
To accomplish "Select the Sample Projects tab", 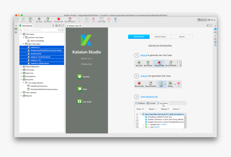I will (160, 37).
